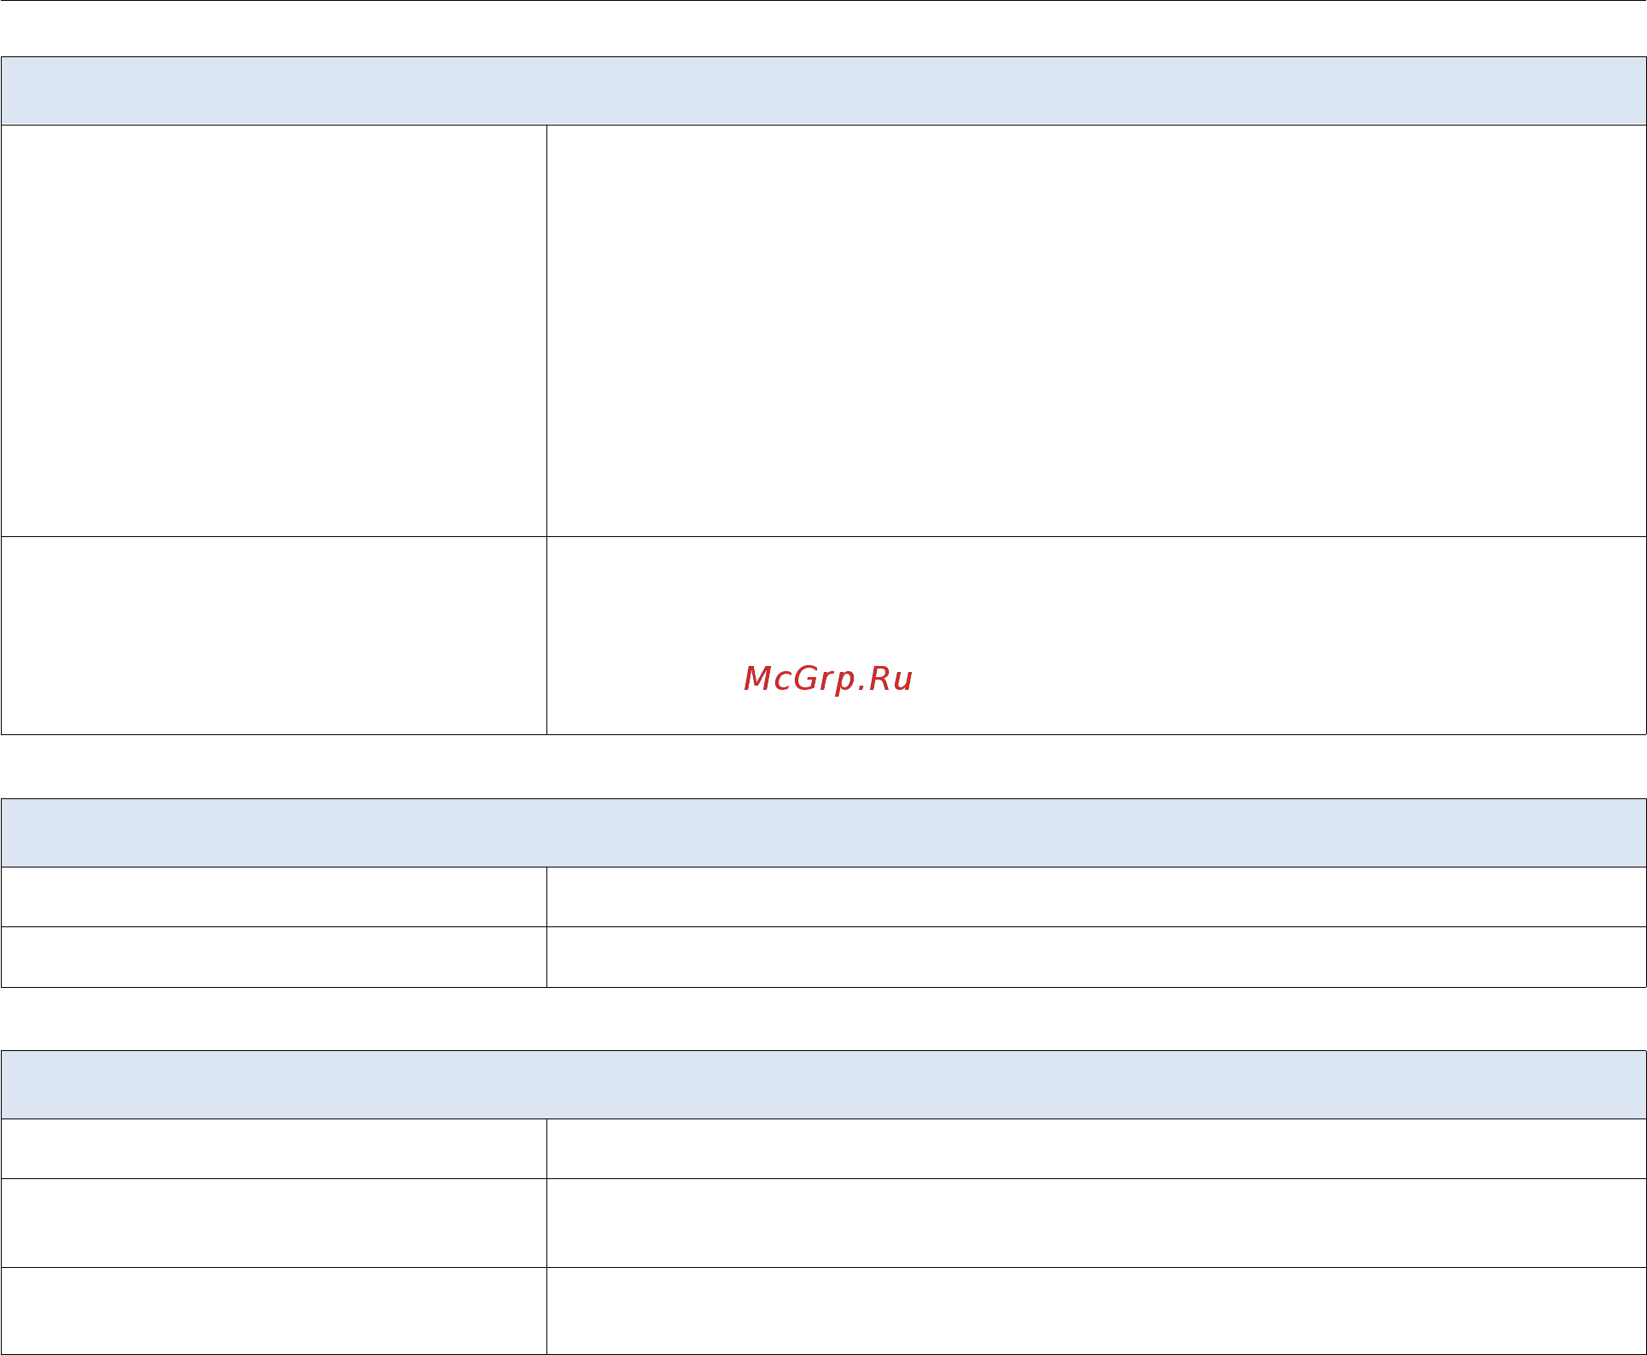Viewport: 1647px width, 1355px height.
Task: Click second table's first-row left cell
Action: click(274, 897)
